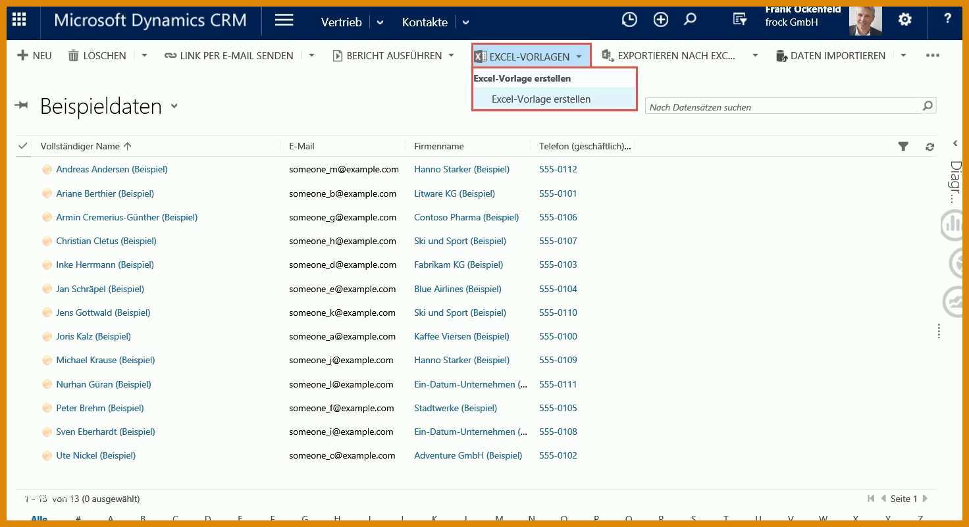The height and width of the screenshot is (527, 969).
Task: Expand DATEN IMPORTIEREN dropdown arrow
Action: click(903, 56)
